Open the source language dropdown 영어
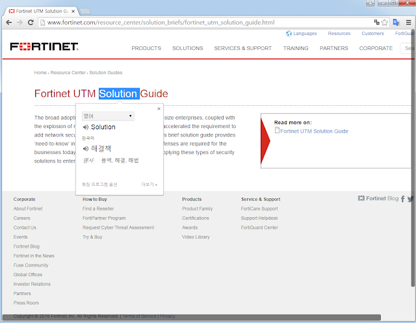Image resolution: width=416 pixels, height=323 pixels. (x=108, y=116)
